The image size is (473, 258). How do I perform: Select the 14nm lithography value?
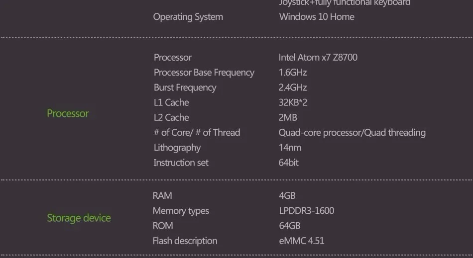290,148
